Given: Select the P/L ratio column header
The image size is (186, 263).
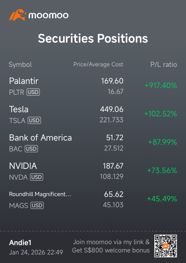Looking at the screenshot, I should 164,65.
